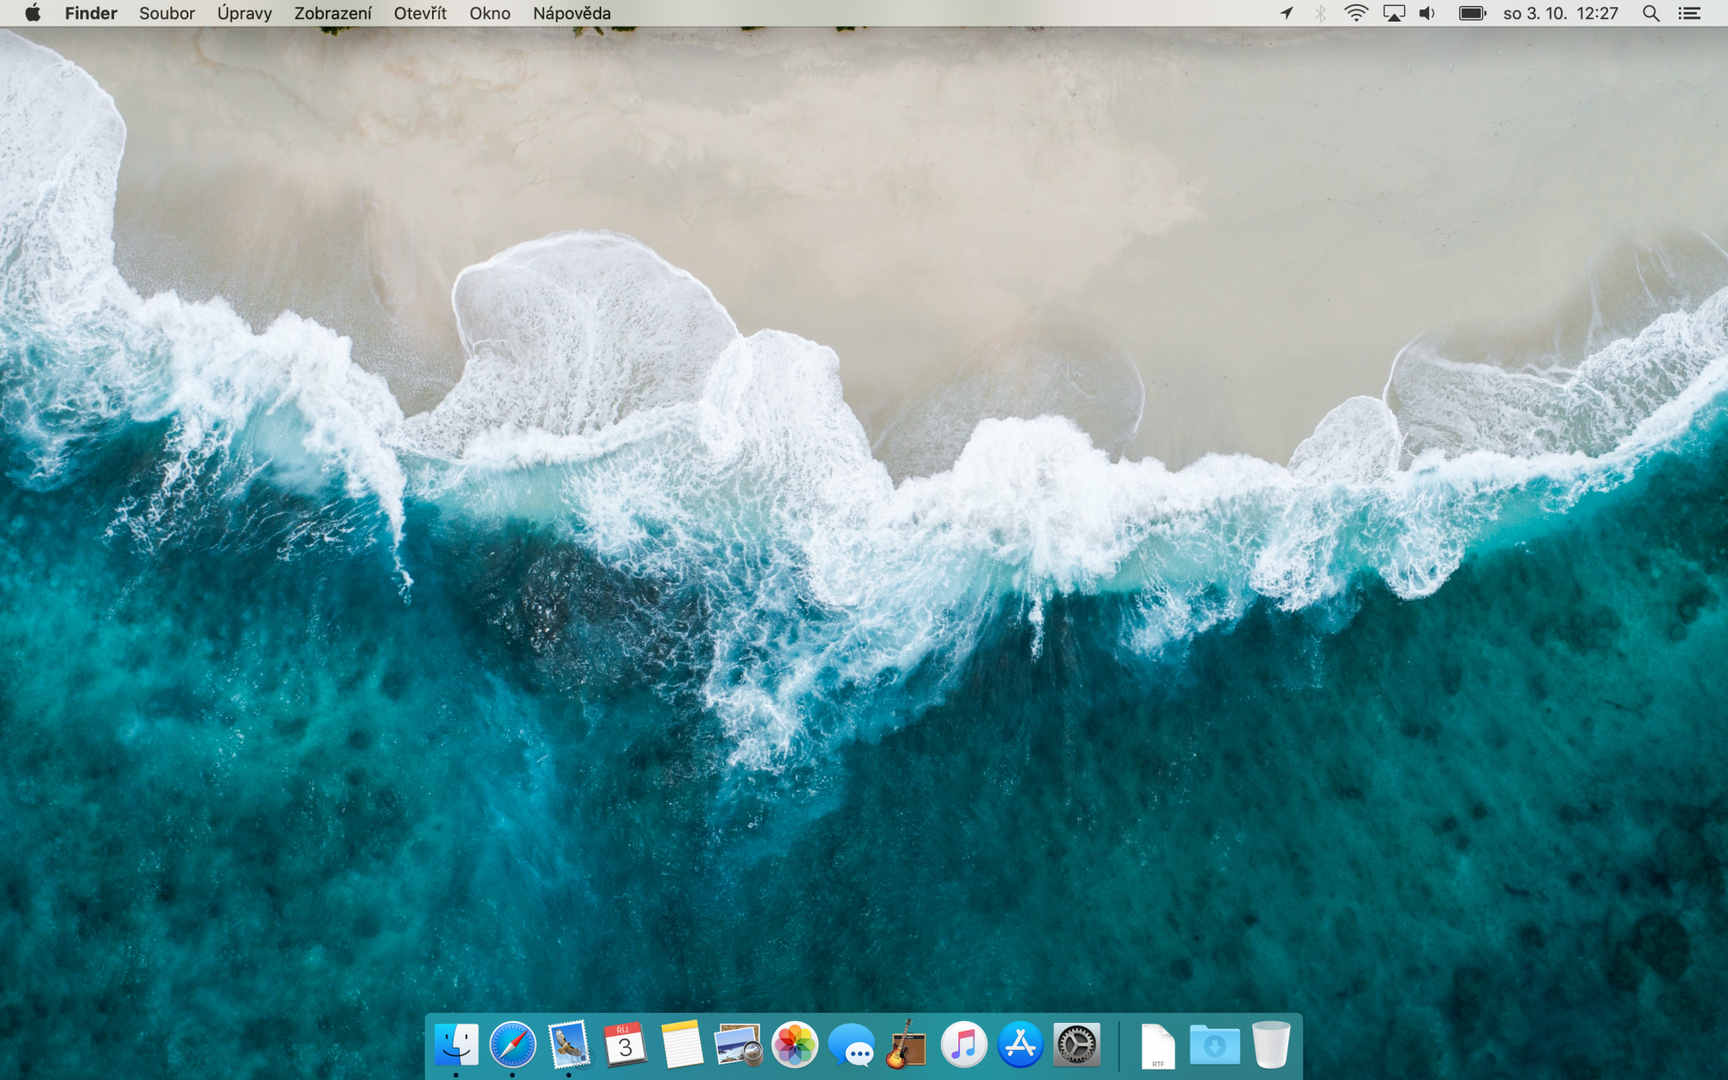Click the date and time so 3. 10. 12:27
Viewport: 1728px width, 1080px height.
(x=1560, y=13)
